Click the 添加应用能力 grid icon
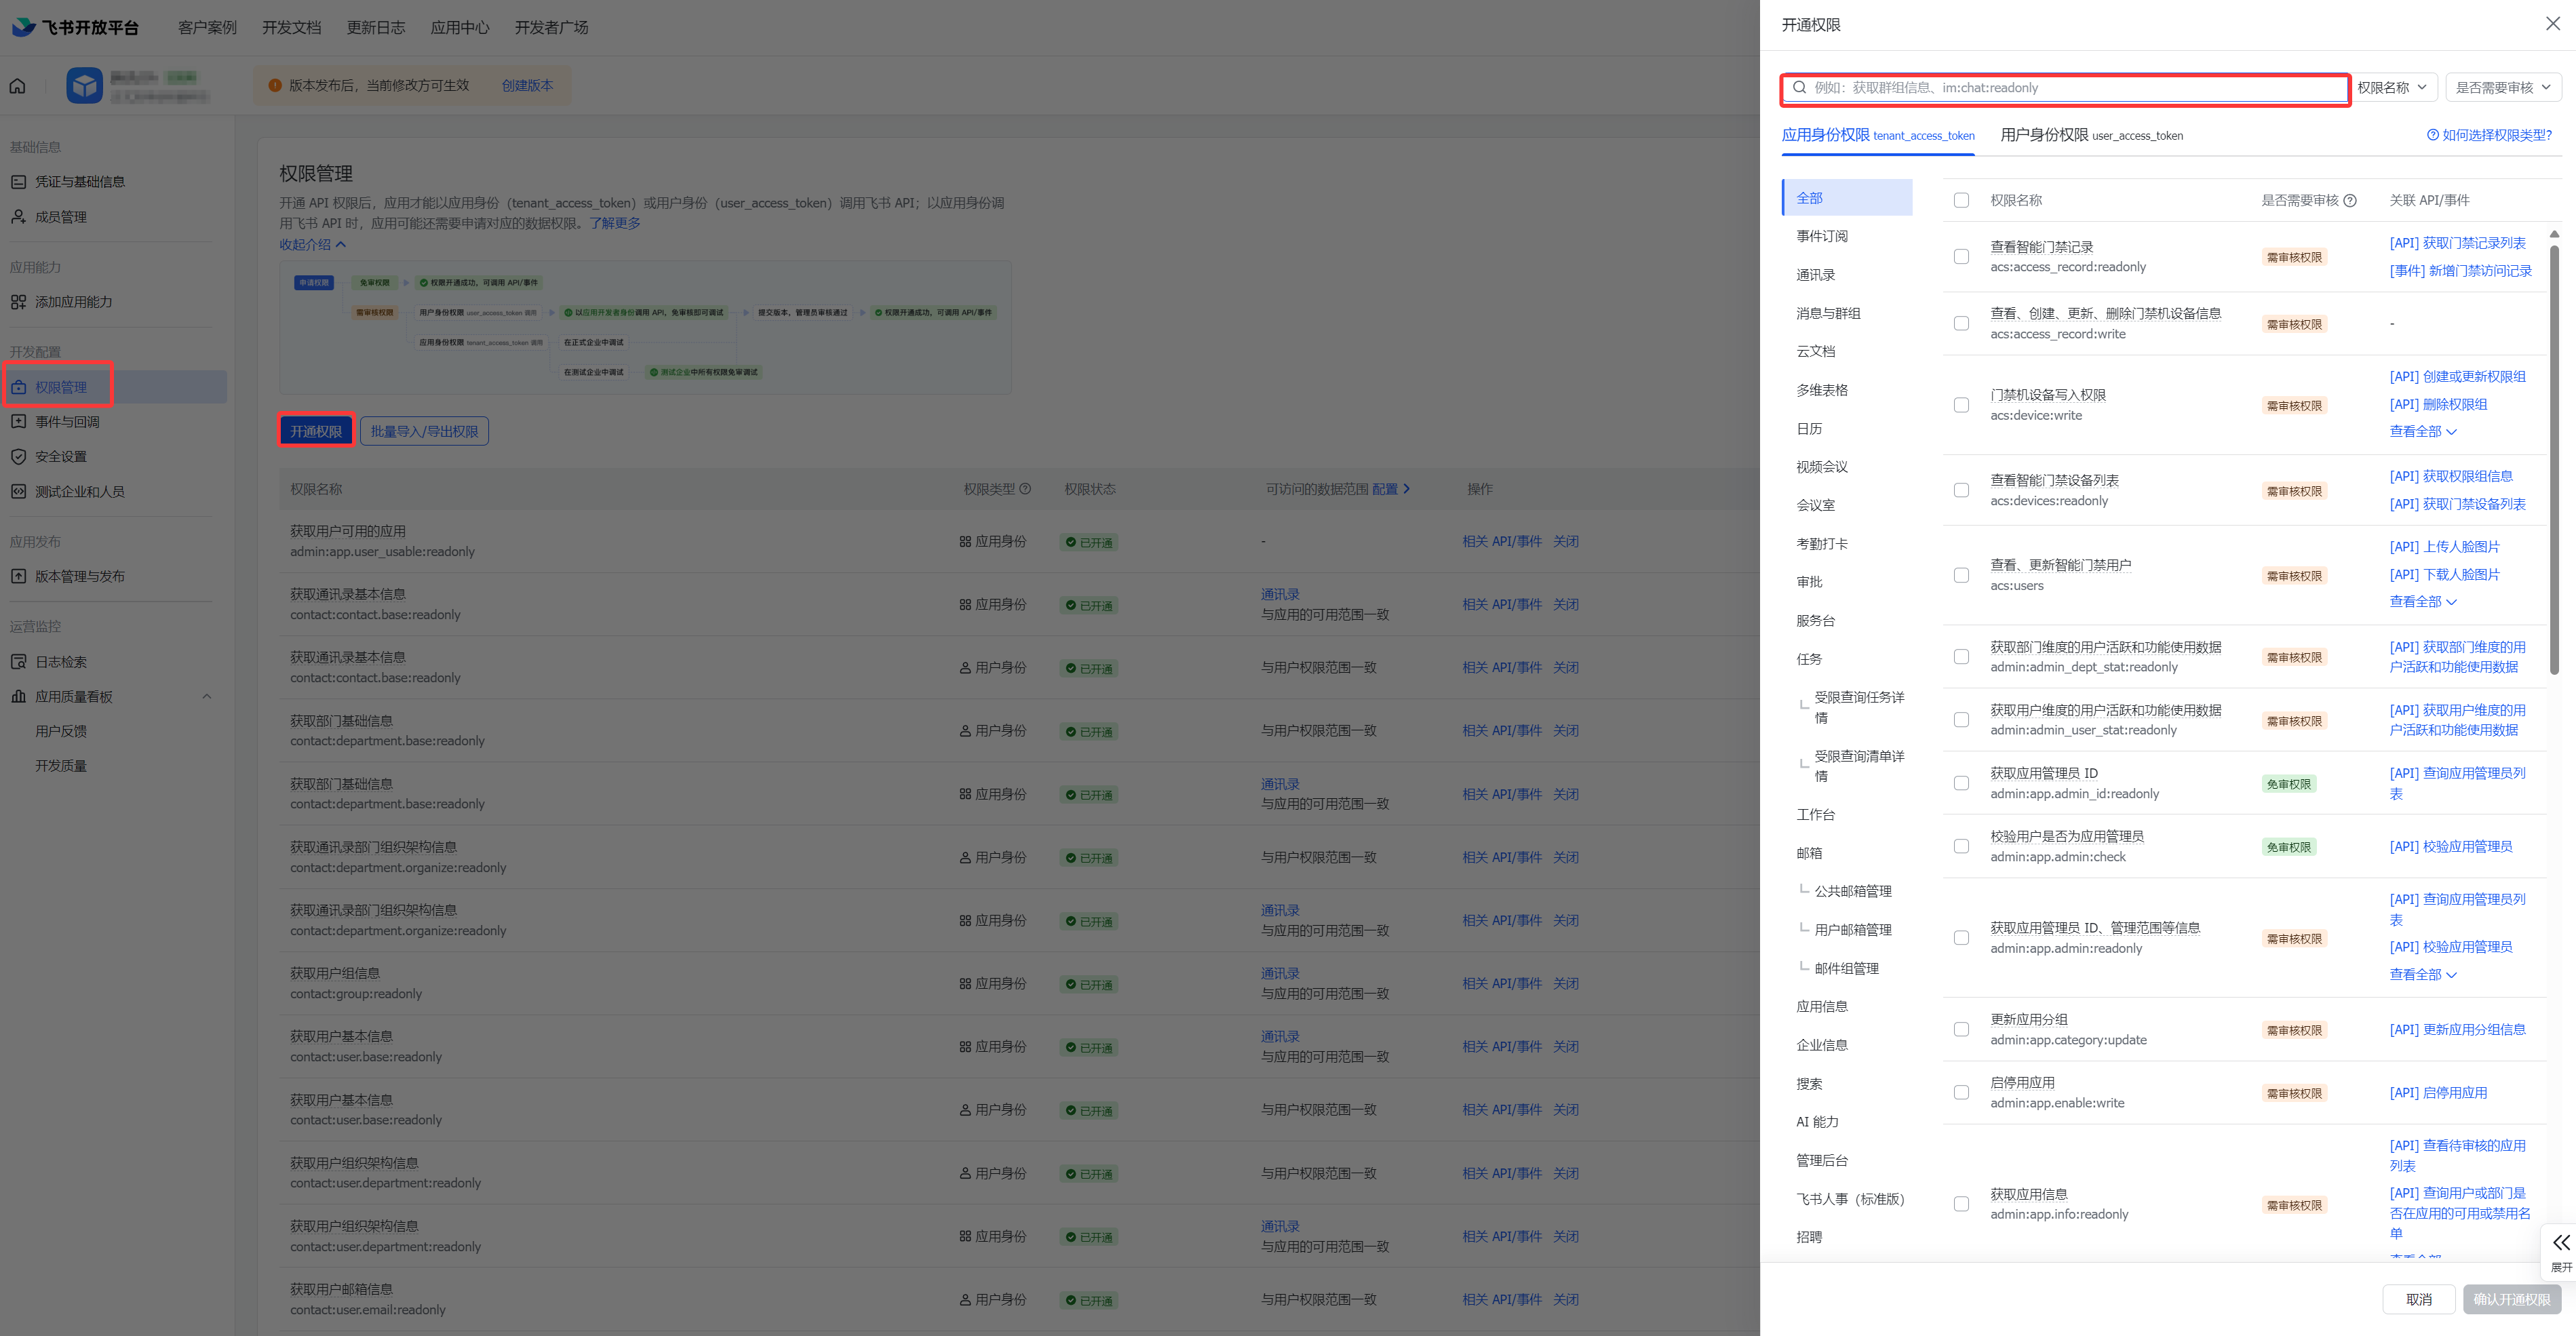 coord(18,302)
